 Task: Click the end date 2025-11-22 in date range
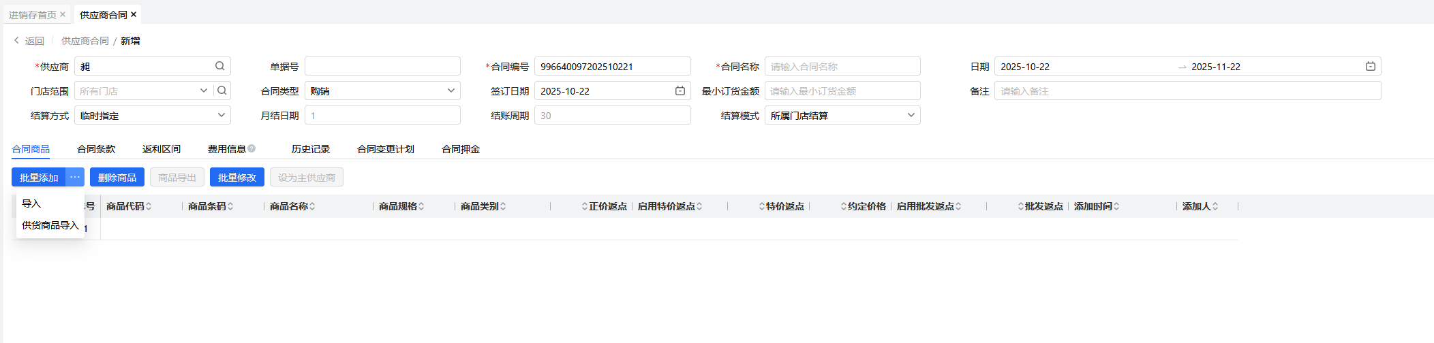coord(1216,67)
